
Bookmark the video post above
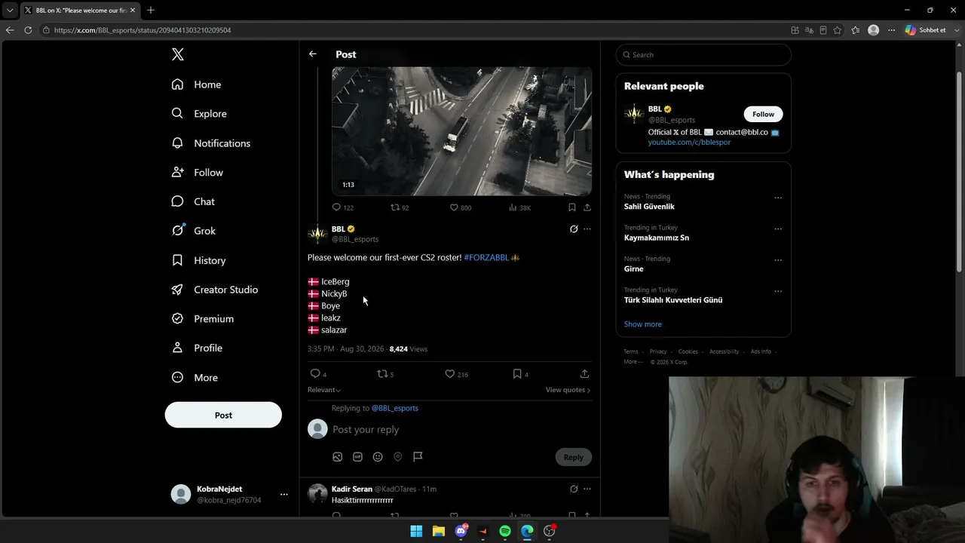572,207
